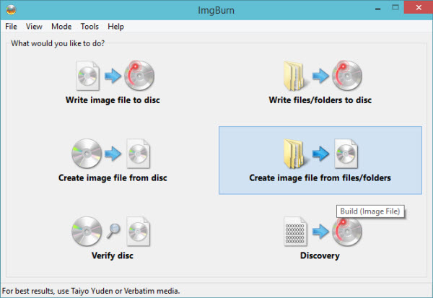Maximize the ImgBurn window
The image size is (433, 298).
[395, 7]
